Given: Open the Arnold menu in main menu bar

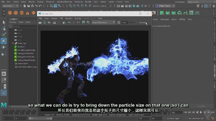Looking at the screenshot, I should [119, 2].
